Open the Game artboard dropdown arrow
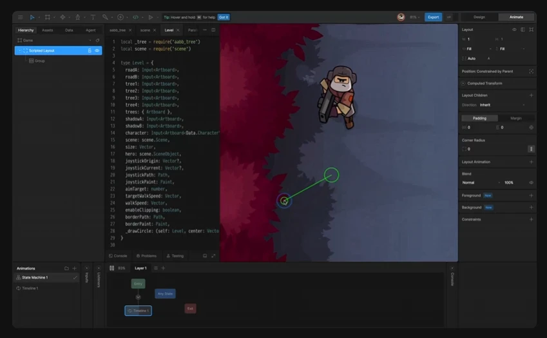Screen dimensions: 547x338 click(90, 41)
